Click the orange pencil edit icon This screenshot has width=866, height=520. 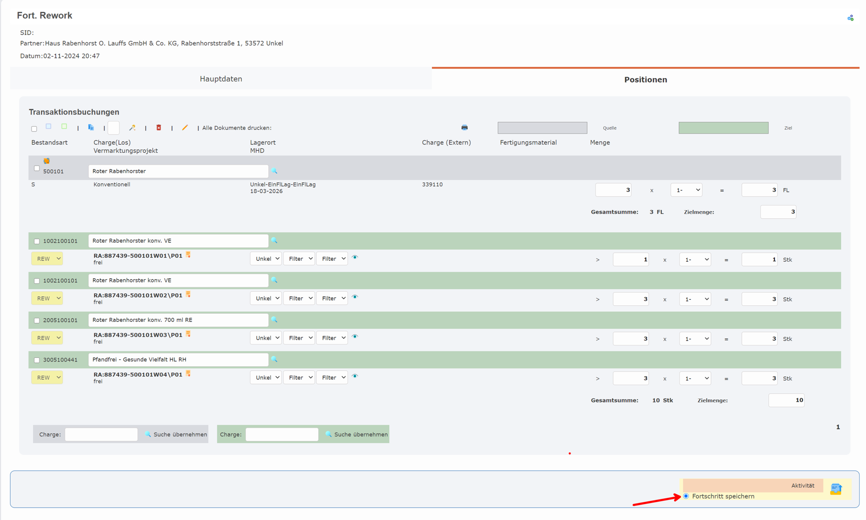185,128
